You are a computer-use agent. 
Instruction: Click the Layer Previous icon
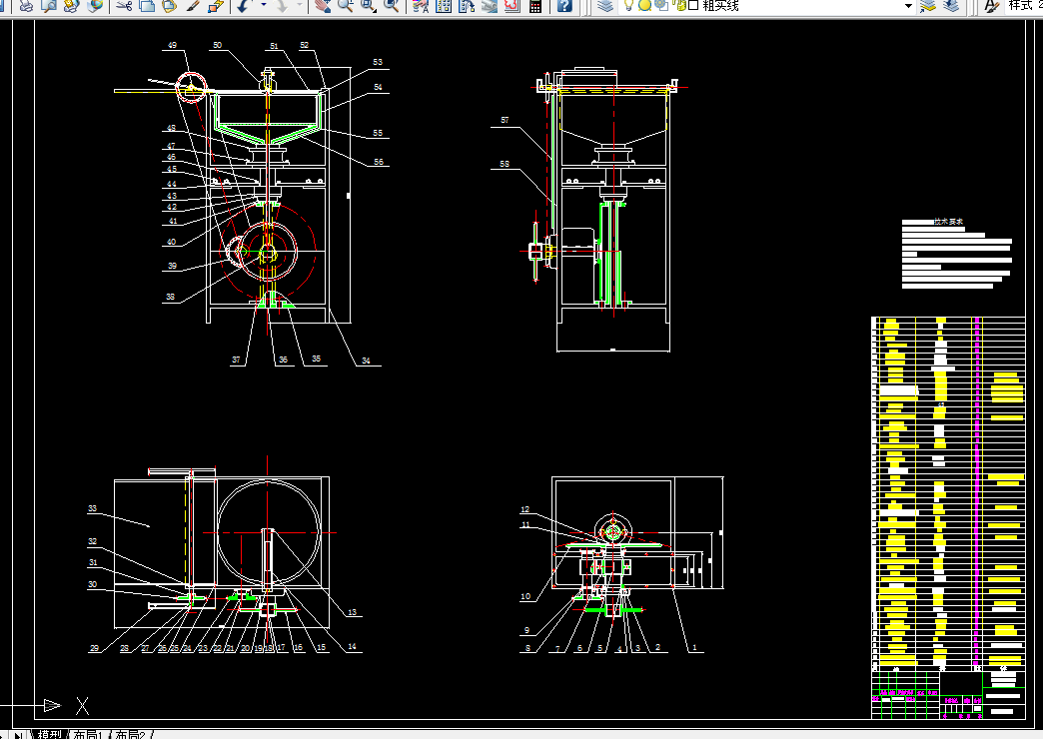[952, 6]
